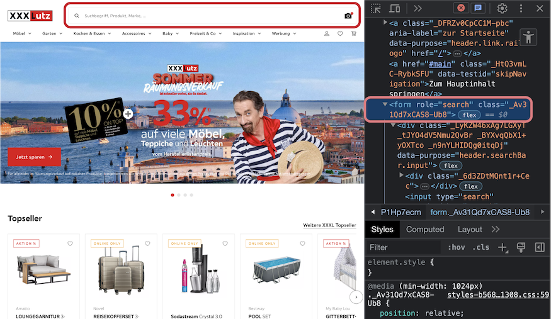Activate DevTools inspect element picker
The width and height of the screenshot is (551, 319).
376,8
